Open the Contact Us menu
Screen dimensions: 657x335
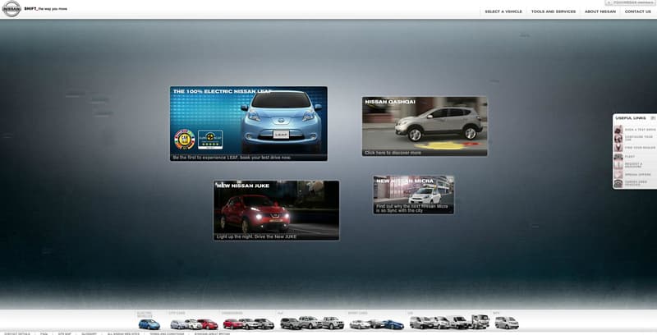click(638, 11)
